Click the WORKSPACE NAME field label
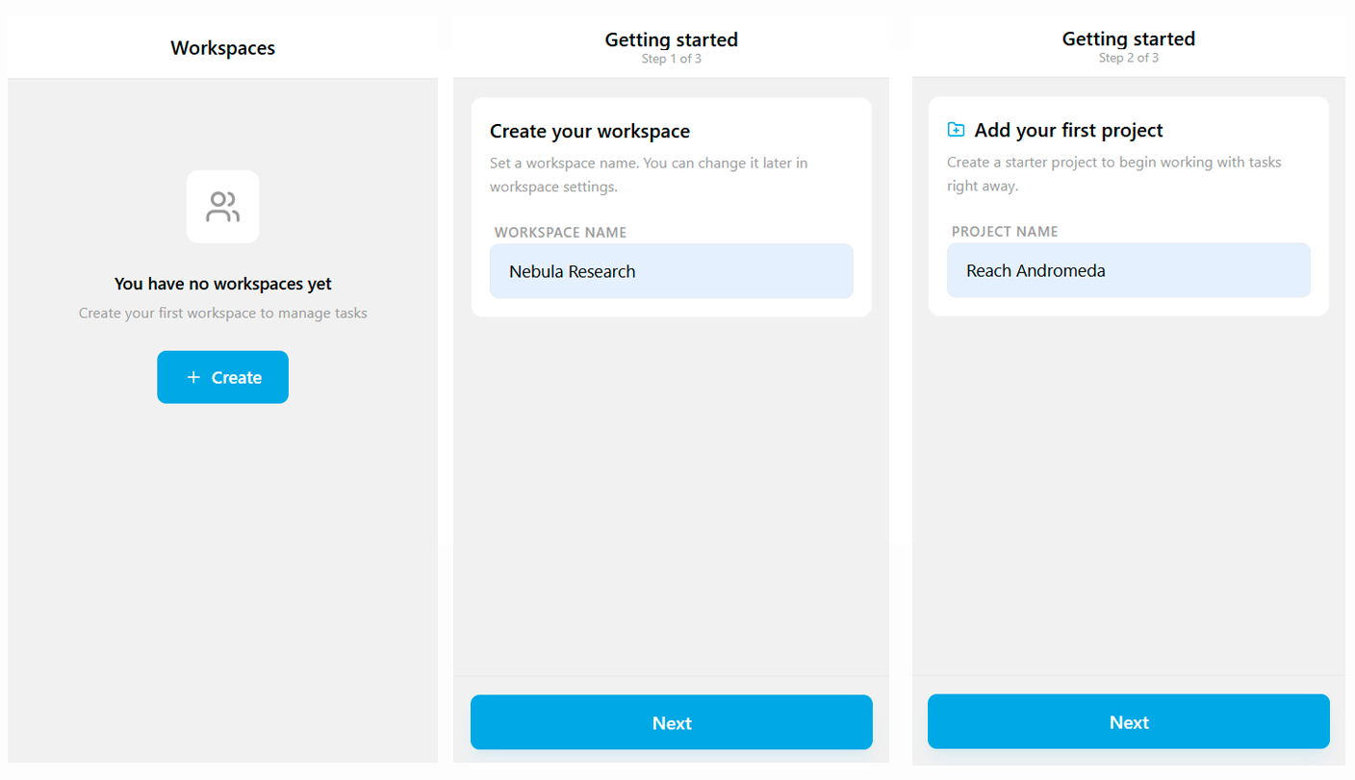1355x780 pixels. [x=560, y=232]
